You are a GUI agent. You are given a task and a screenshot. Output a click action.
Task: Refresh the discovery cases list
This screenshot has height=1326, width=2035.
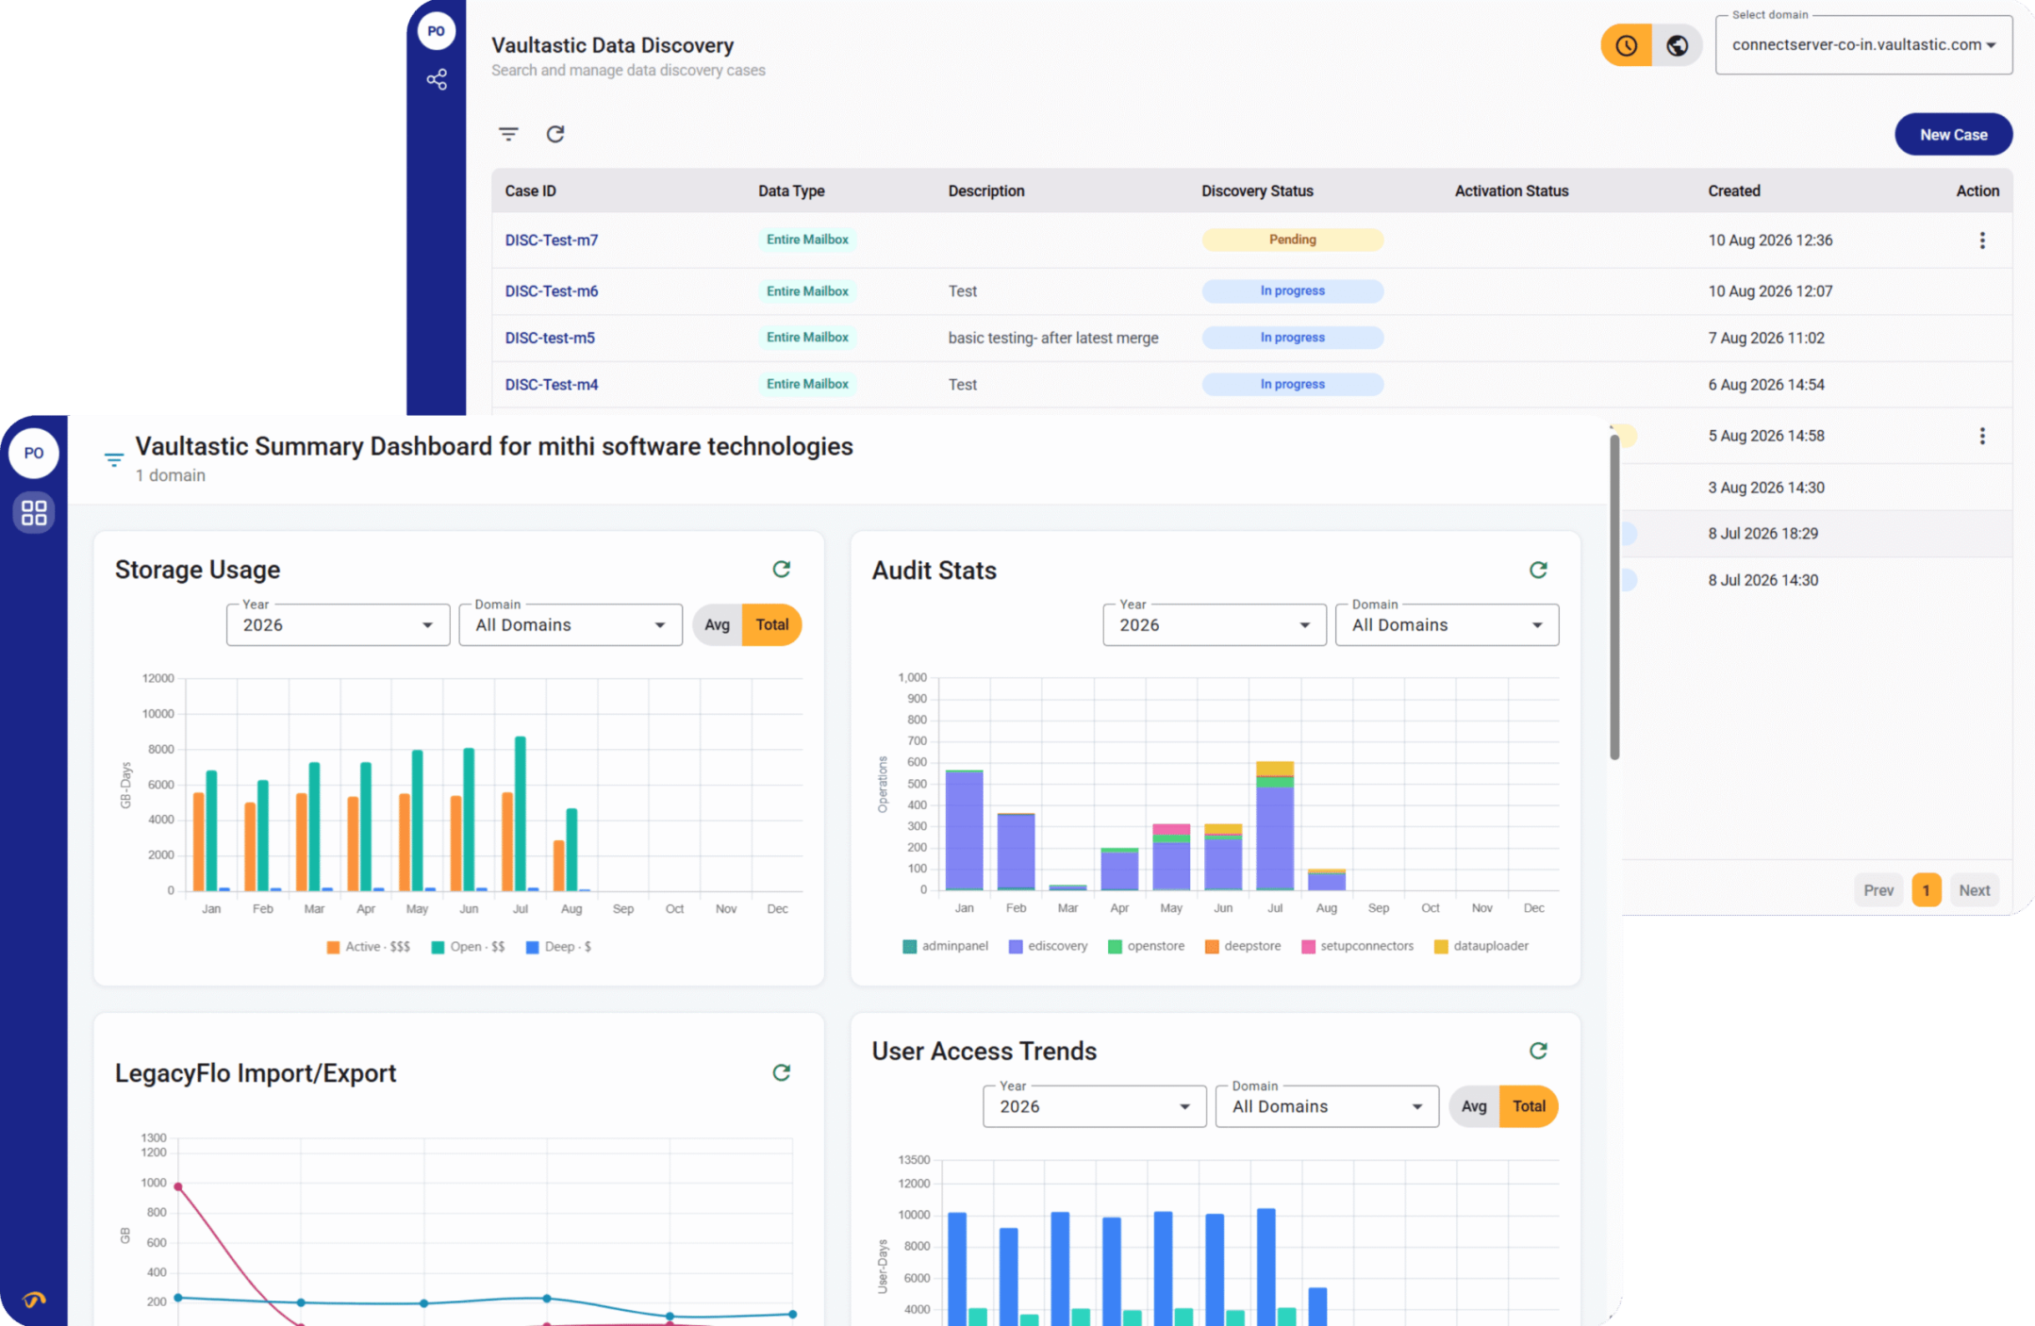[555, 134]
